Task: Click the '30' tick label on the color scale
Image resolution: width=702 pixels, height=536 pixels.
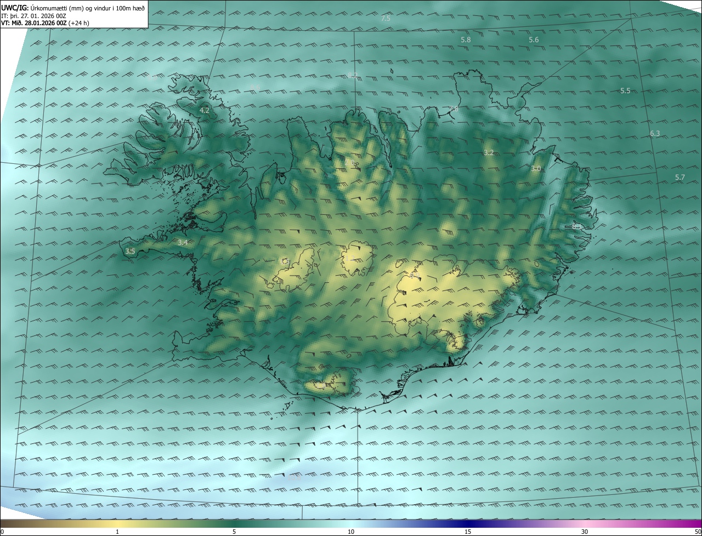Action: pos(585,532)
